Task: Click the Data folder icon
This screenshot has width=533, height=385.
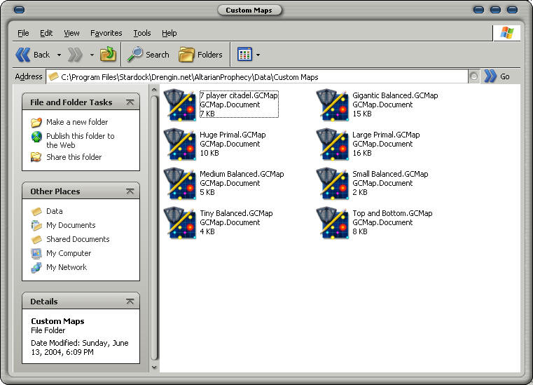Action: (x=36, y=211)
